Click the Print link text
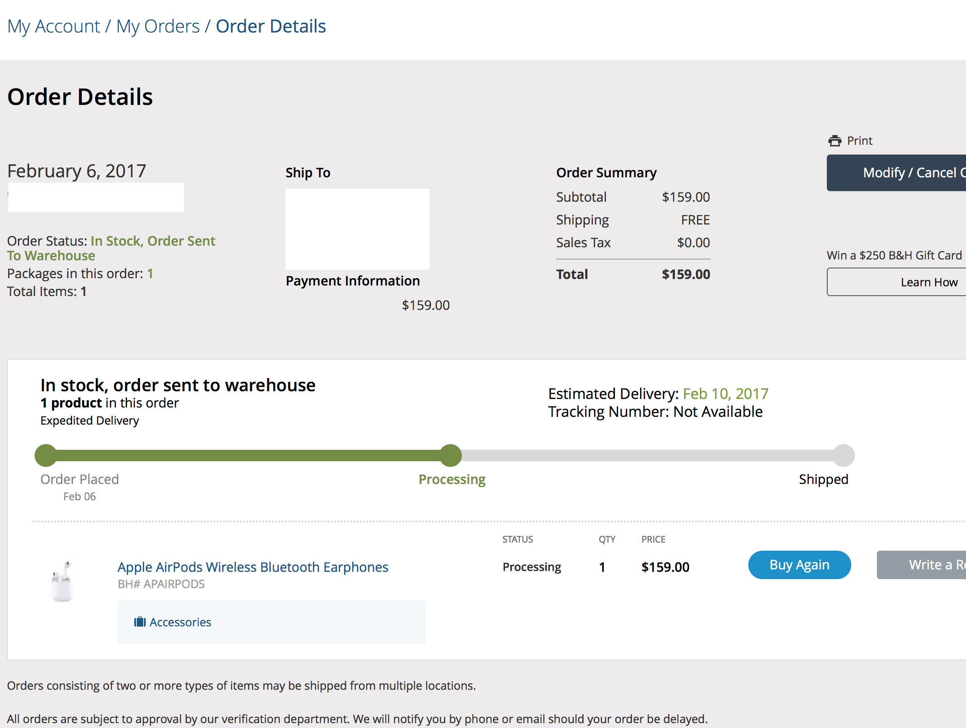Image resolution: width=966 pixels, height=728 pixels. click(x=859, y=141)
